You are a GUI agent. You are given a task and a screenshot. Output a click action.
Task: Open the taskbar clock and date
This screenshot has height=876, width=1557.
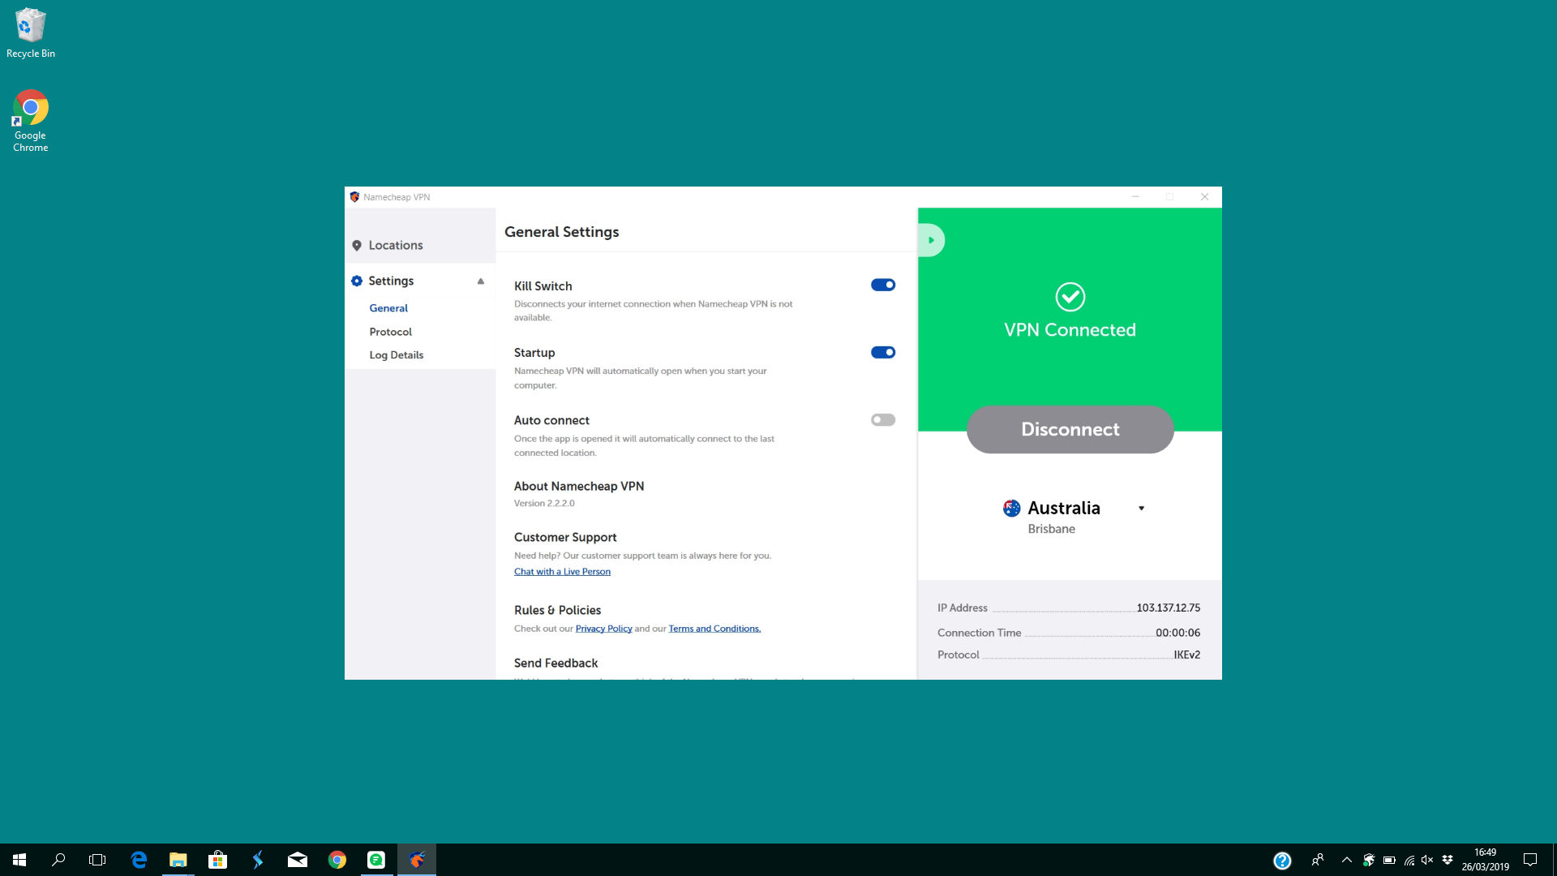[x=1485, y=860]
